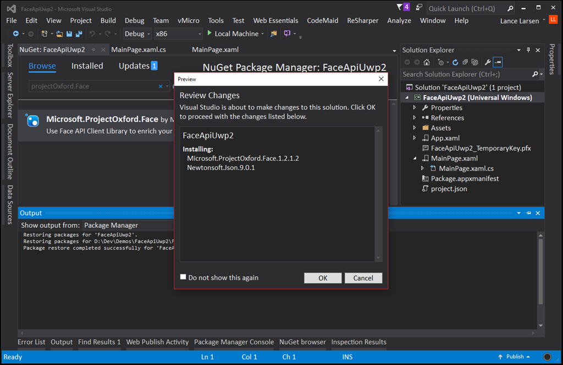Click the Redo arrow icon

[x=107, y=33]
